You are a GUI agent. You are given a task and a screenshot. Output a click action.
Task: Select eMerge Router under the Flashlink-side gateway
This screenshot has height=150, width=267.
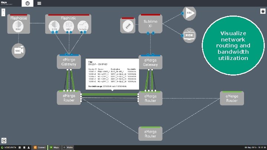[x=69, y=98]
